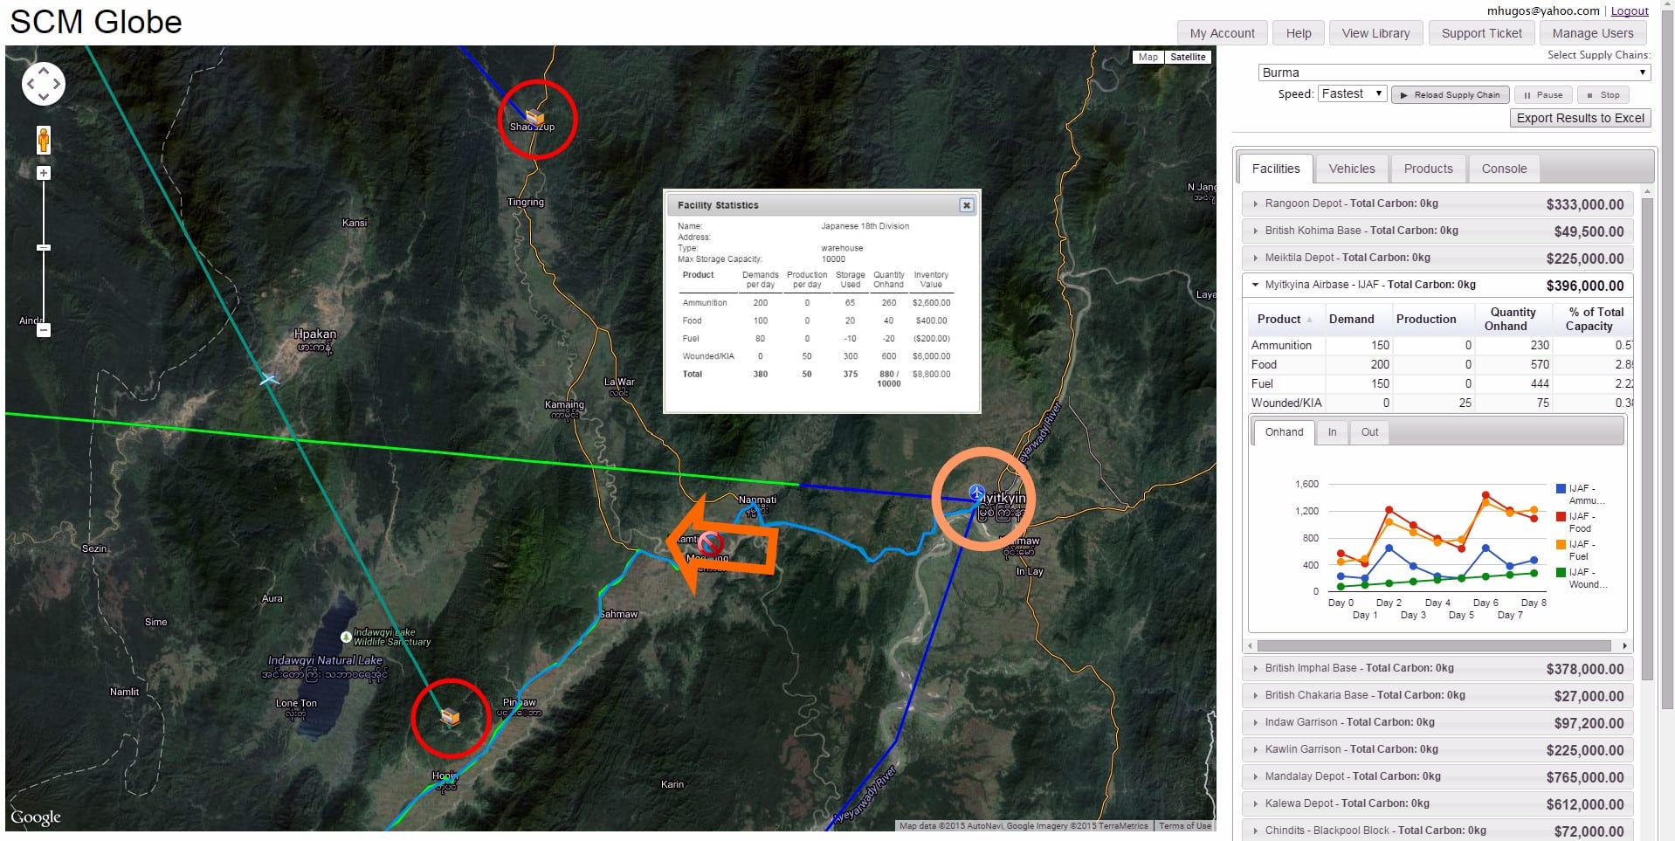Open a Support Ticket
1675x841 pixels.
(x=1481, y=33)
